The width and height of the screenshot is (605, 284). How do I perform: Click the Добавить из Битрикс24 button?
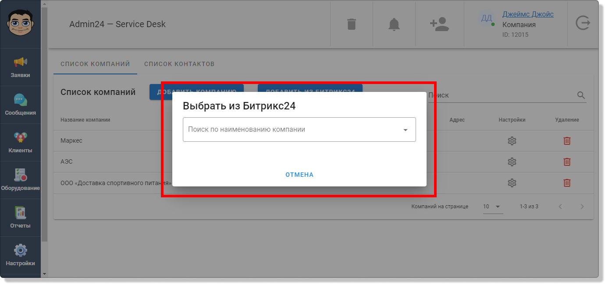(310, 91)
